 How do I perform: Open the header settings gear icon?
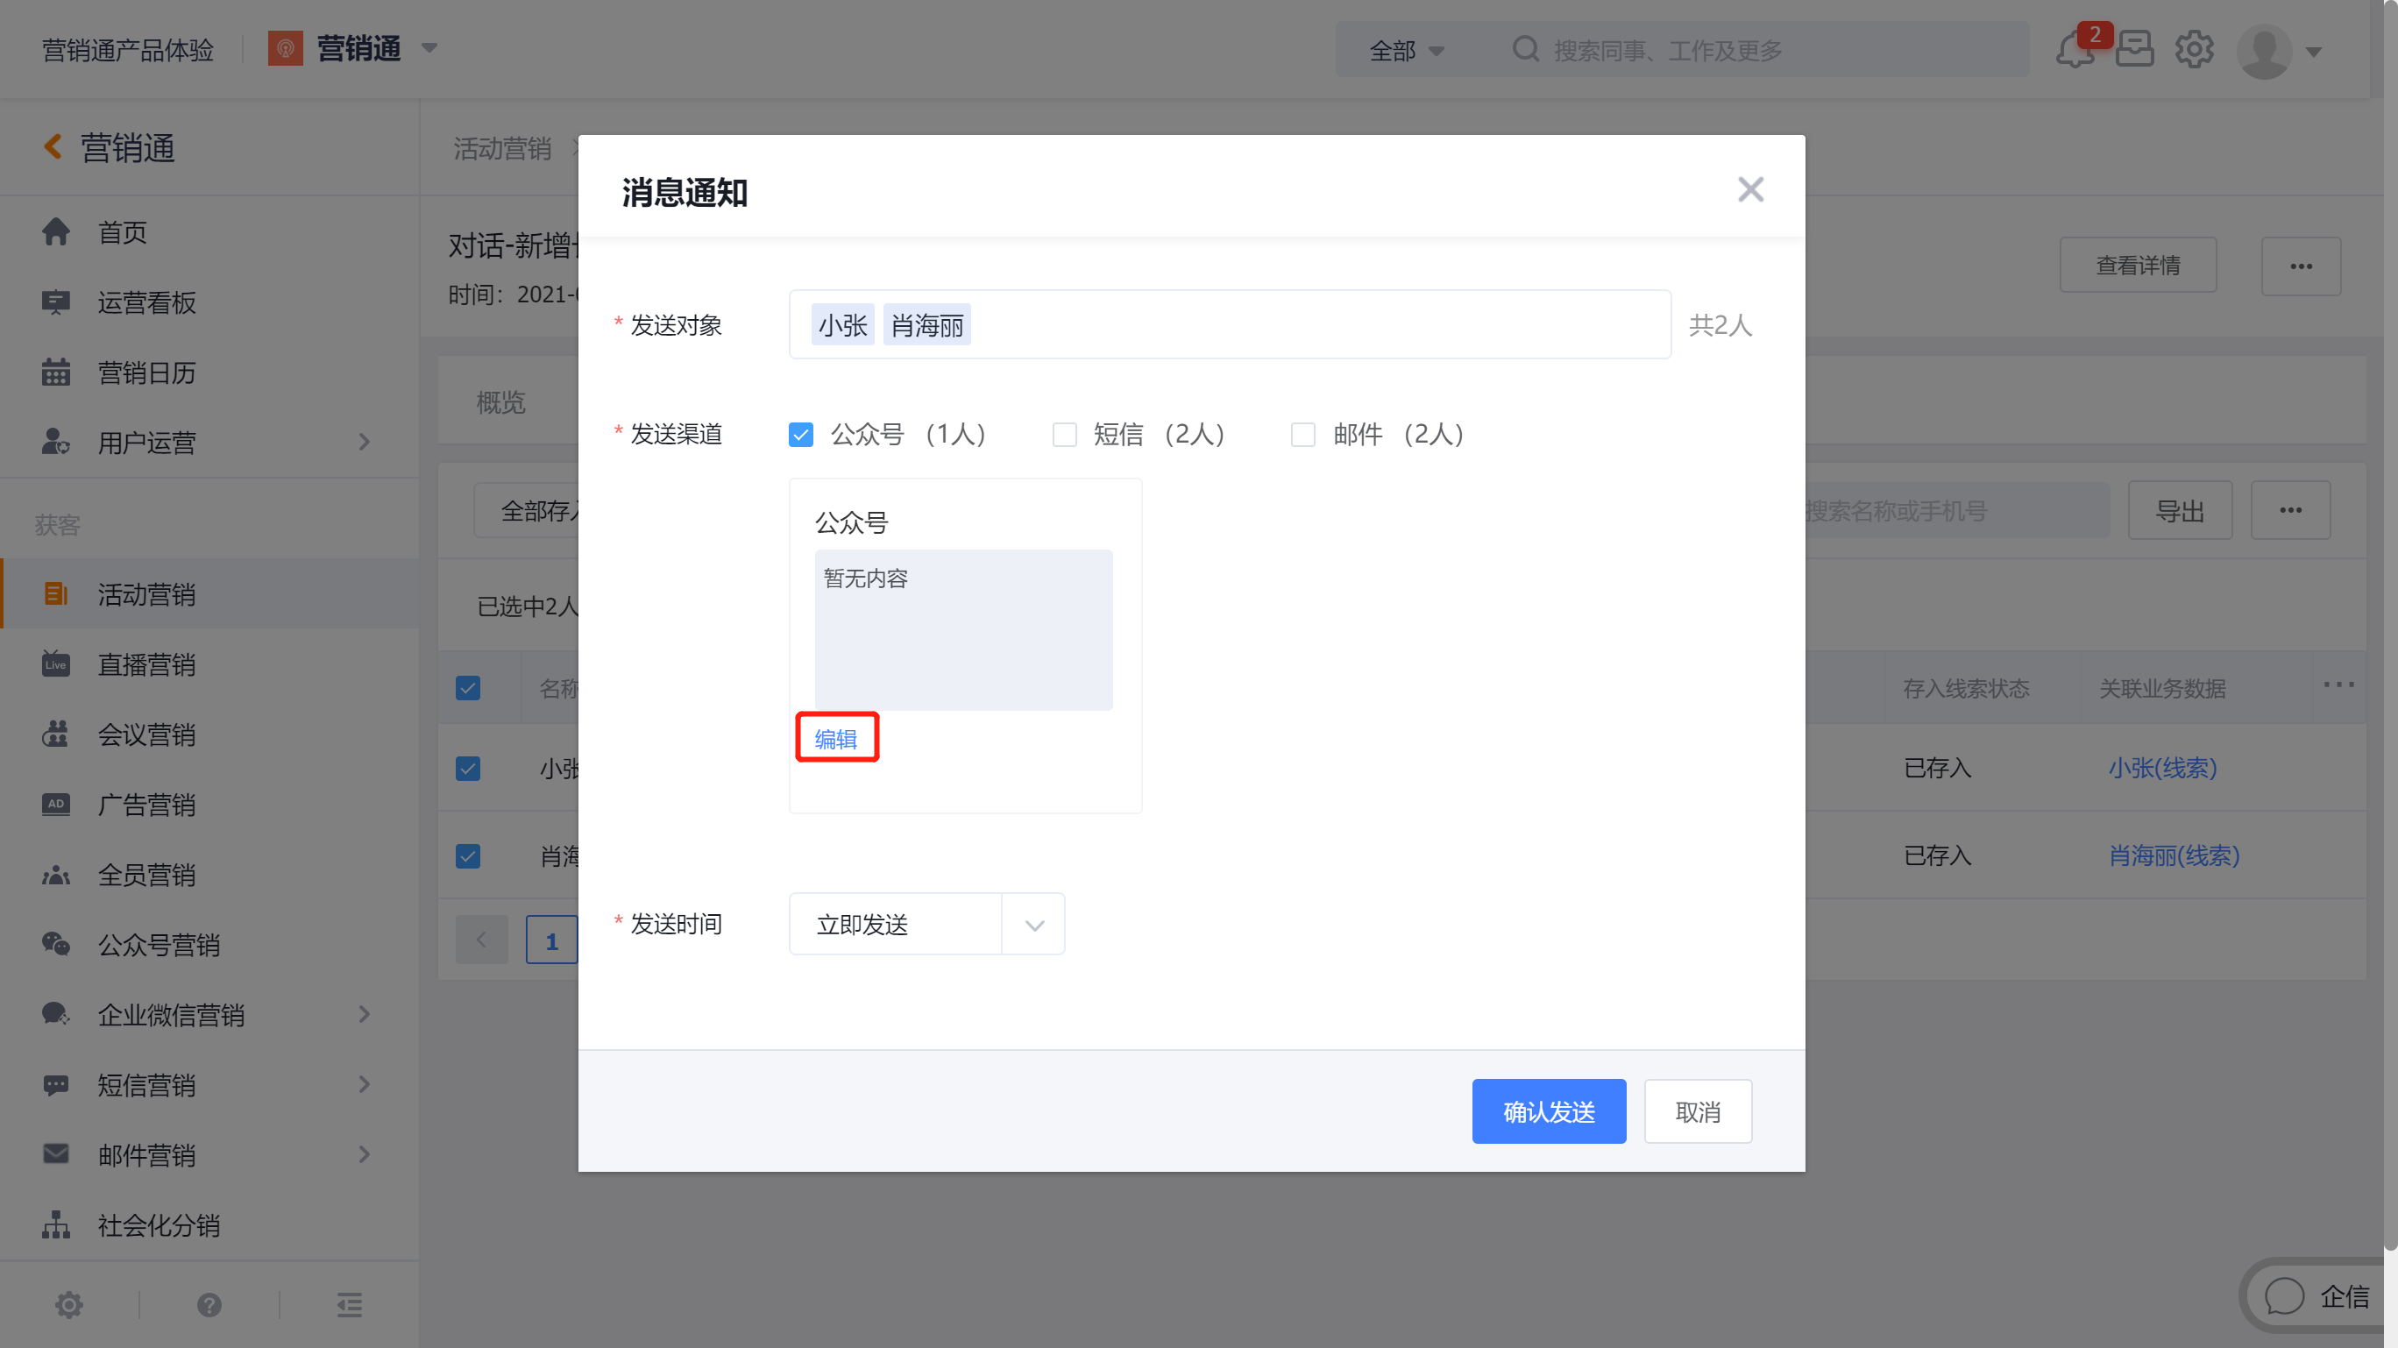point(2194,49)
